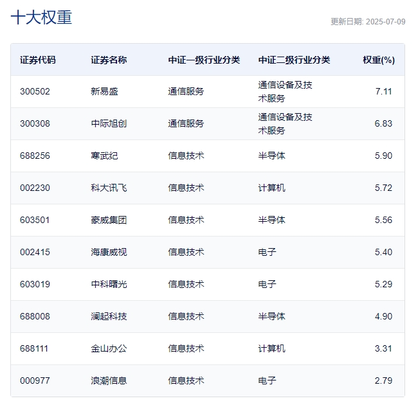This screenshot has width=418, height=403.
Task: Click 通信设备及技术服务 in the 300502 row
Action: [x=286, y=92]
